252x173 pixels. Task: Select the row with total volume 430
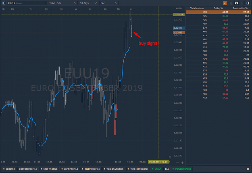tap(219, 90)
